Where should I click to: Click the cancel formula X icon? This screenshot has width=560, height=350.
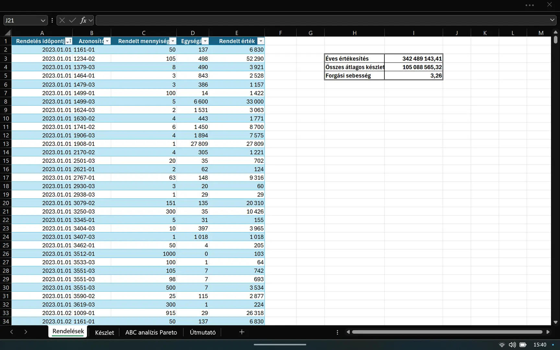click(62, 20)
